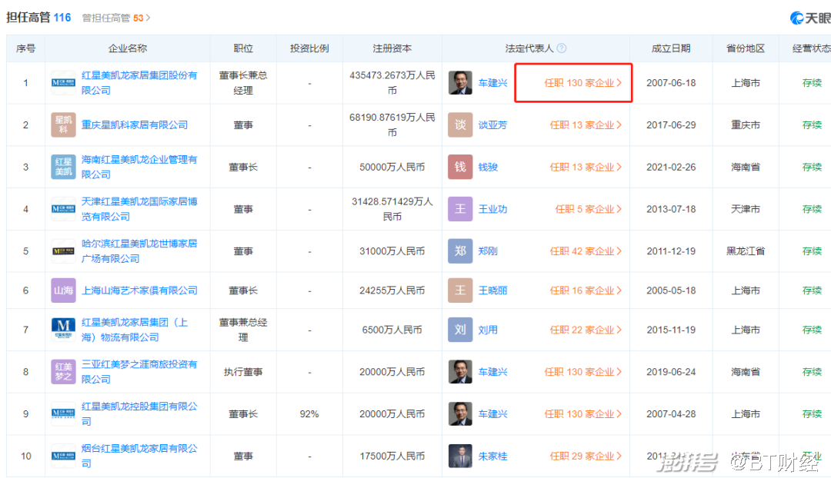The image size is (831, 478).
Task: Click the 红星美凯 logo badge in row 3
Action: [63, 167]
